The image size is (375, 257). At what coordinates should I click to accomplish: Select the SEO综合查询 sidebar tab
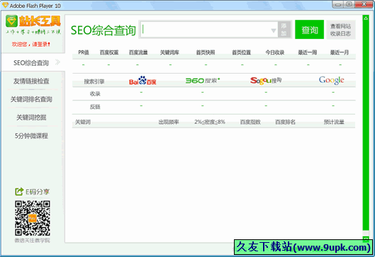33,62
